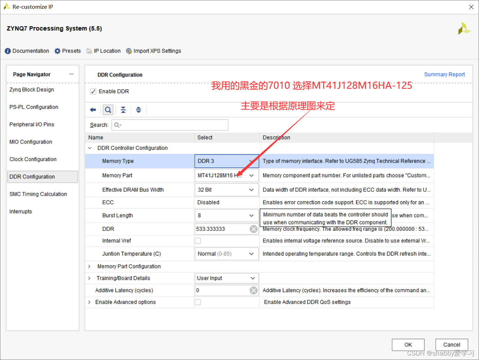Image resolution: width=479 pixels, height=360 pixels.
Task: Click the Import XPS Settings label
Action: (157, 51)
